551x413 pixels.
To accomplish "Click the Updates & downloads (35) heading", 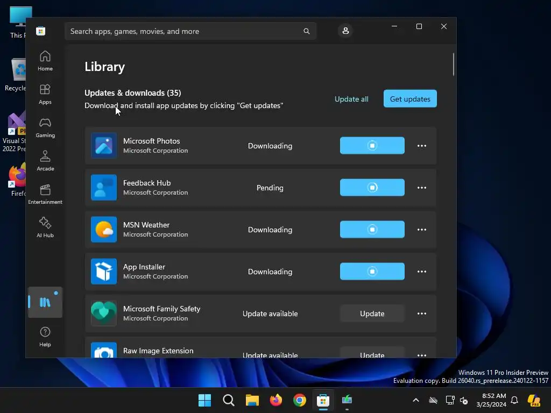I will click(133, 92).
